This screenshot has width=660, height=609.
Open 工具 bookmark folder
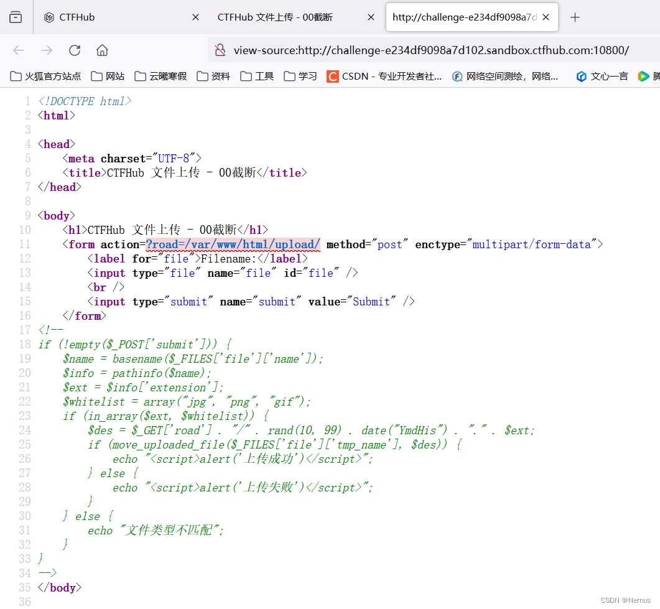[x=257, y=76]
